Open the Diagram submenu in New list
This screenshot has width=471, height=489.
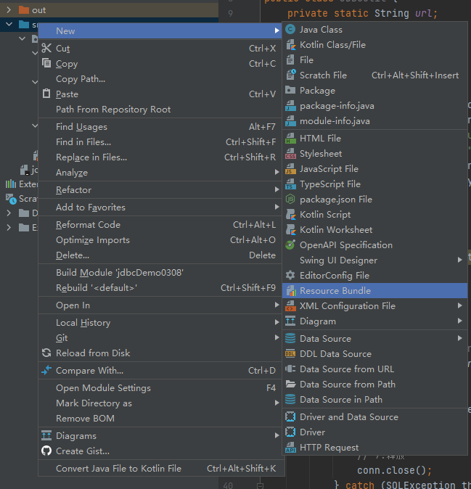(374, 321)
